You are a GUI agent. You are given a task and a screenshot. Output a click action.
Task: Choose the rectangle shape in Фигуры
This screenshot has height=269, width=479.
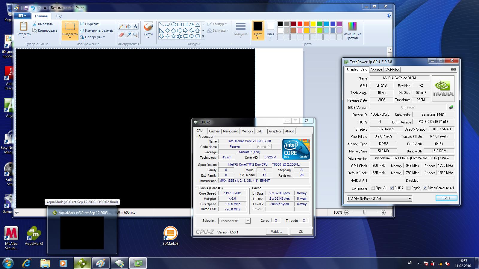click(x=179, y=25)
